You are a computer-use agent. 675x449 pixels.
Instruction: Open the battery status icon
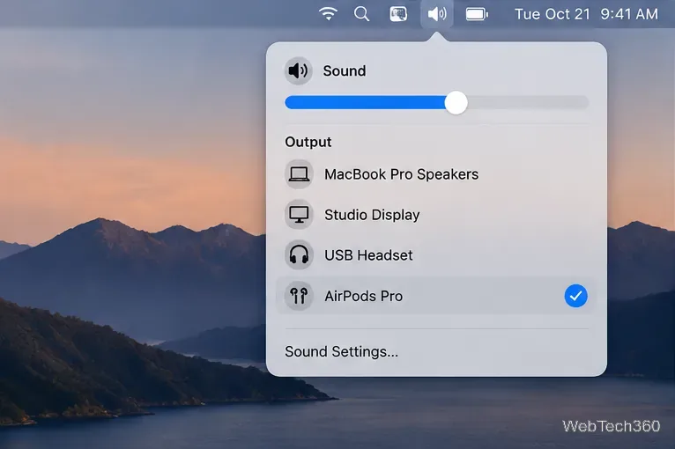pyautogui.click(x=477, y=14)
